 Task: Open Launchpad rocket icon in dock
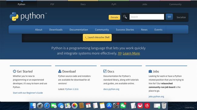pyautogui.click(x=40, y=105)
